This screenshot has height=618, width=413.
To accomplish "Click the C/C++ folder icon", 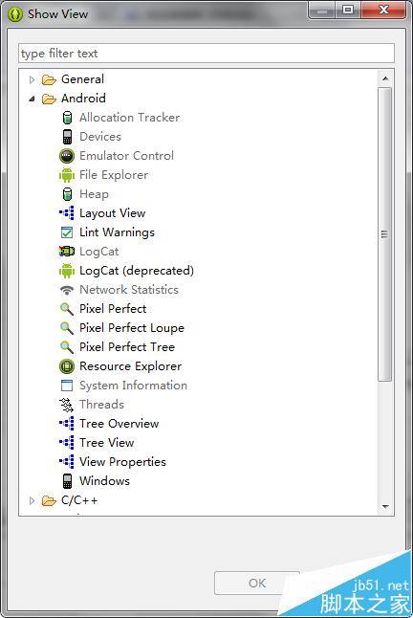I will click(49, 500).
